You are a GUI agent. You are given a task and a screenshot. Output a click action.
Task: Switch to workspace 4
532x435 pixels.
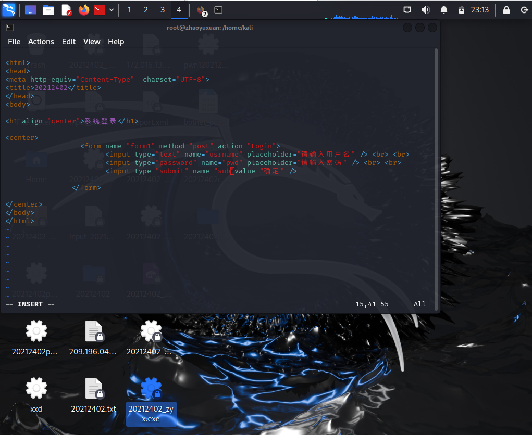(179, 10)
